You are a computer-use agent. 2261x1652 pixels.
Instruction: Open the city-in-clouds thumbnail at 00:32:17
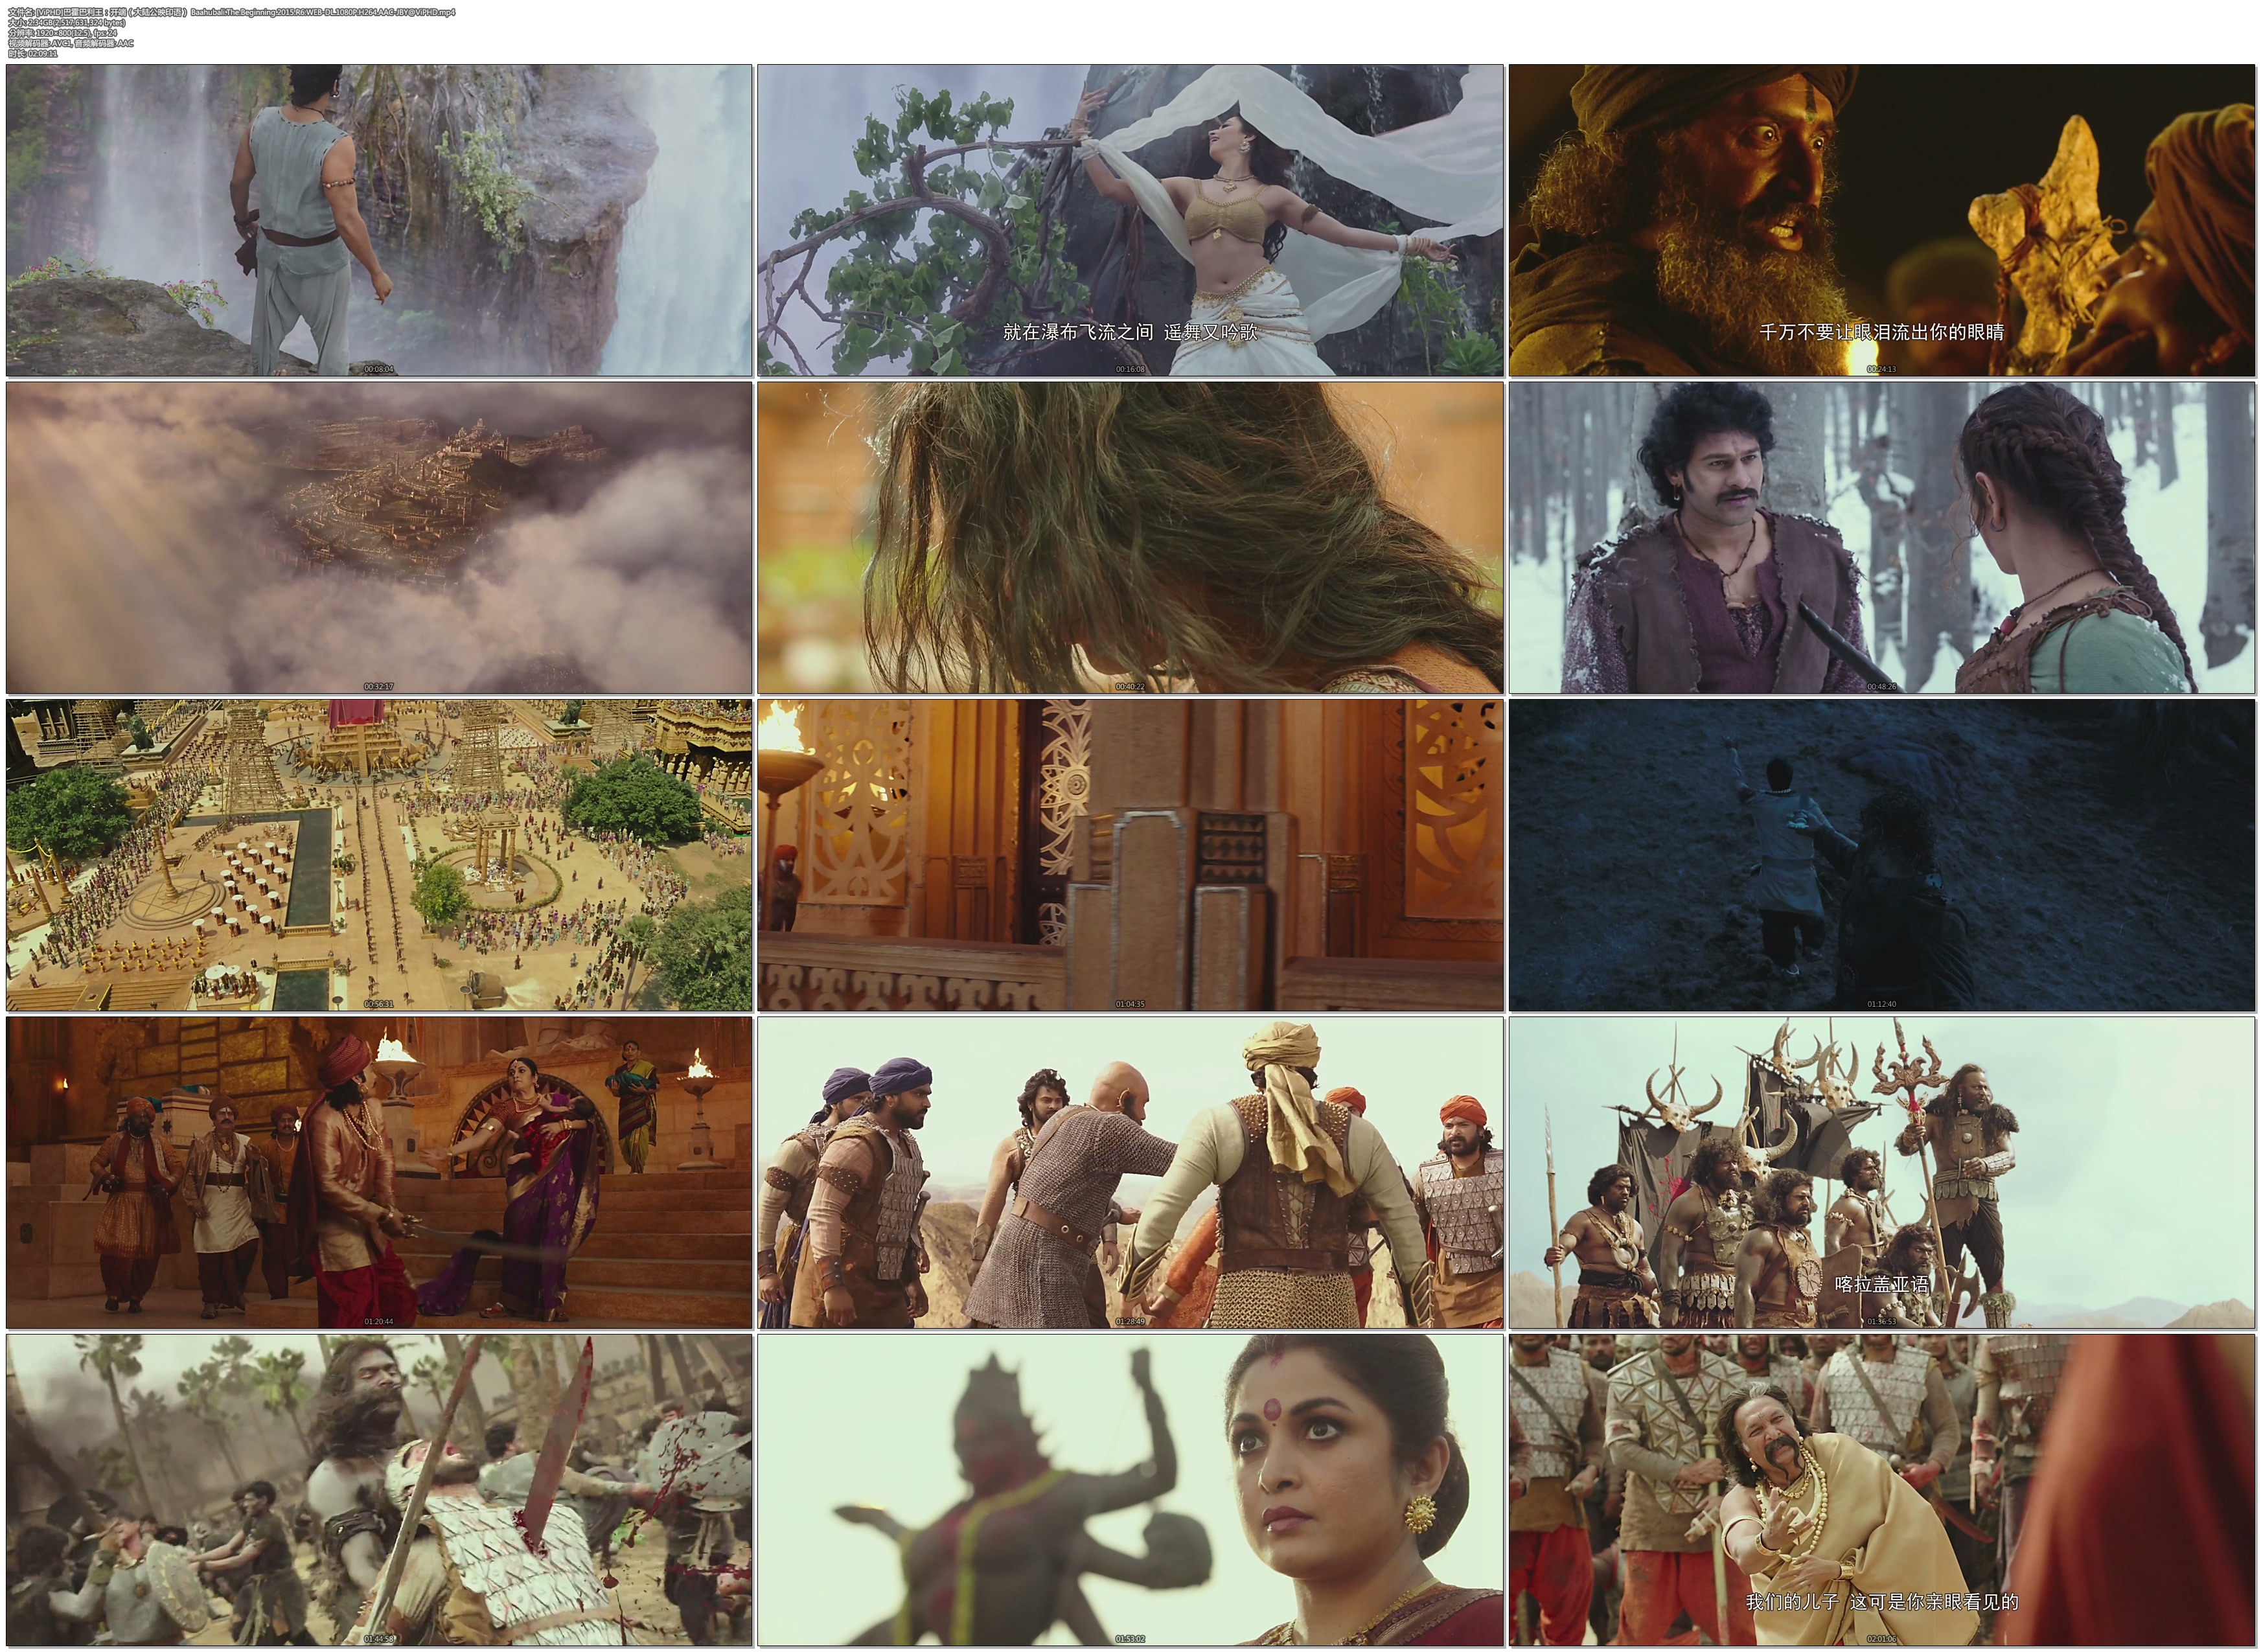pyautogui.click(x=379, y=537)
